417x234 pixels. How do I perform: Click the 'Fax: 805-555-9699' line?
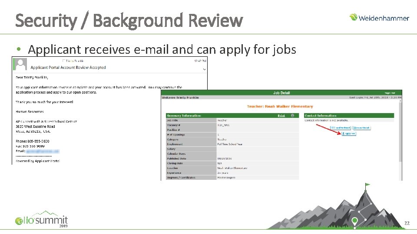(30, 146)
